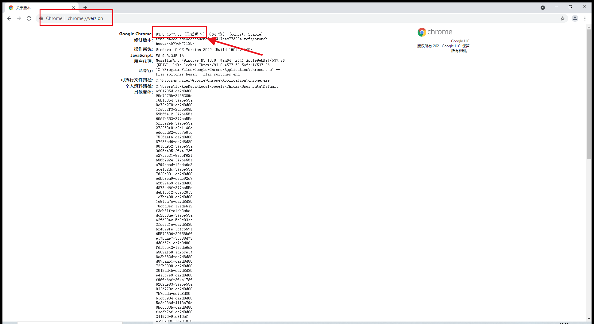Click the JavaScript label
Viewport: 594px width, 324px height.
click(141, 55)
